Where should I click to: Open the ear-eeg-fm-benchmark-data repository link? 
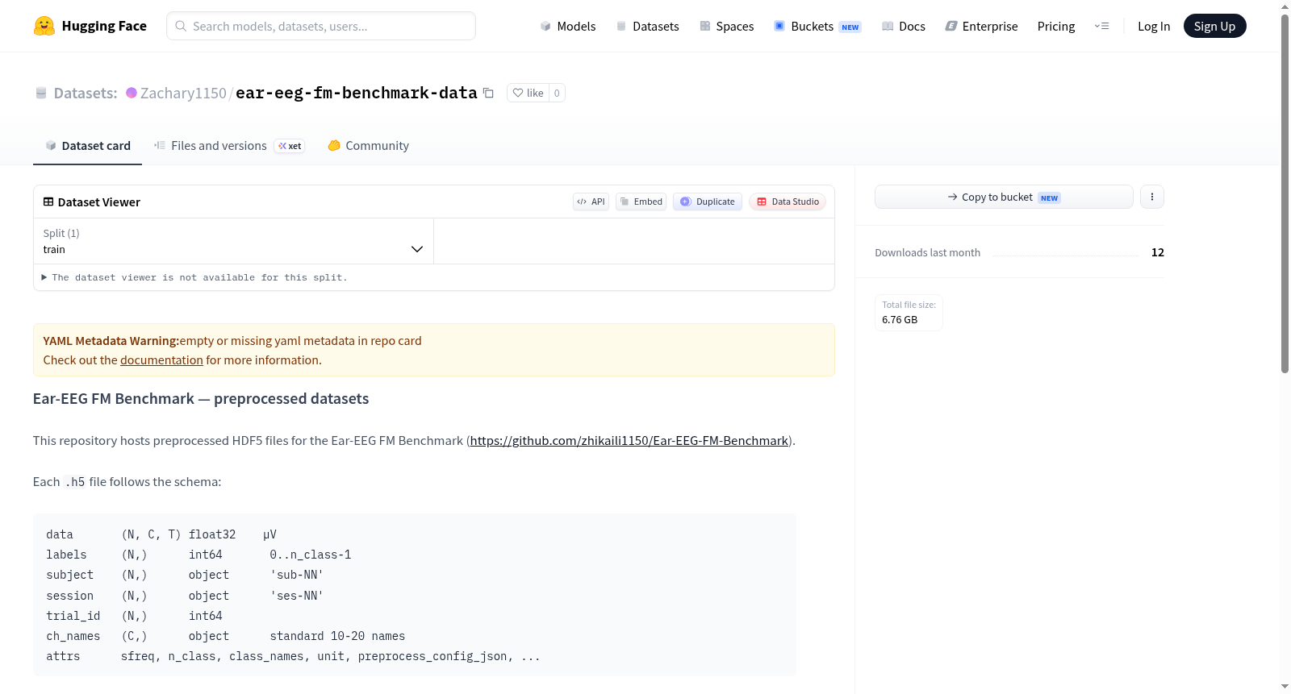pos(357,93)
